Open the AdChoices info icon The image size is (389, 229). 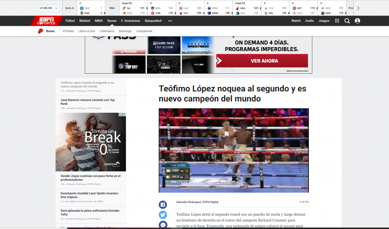(x=120, y=114)
